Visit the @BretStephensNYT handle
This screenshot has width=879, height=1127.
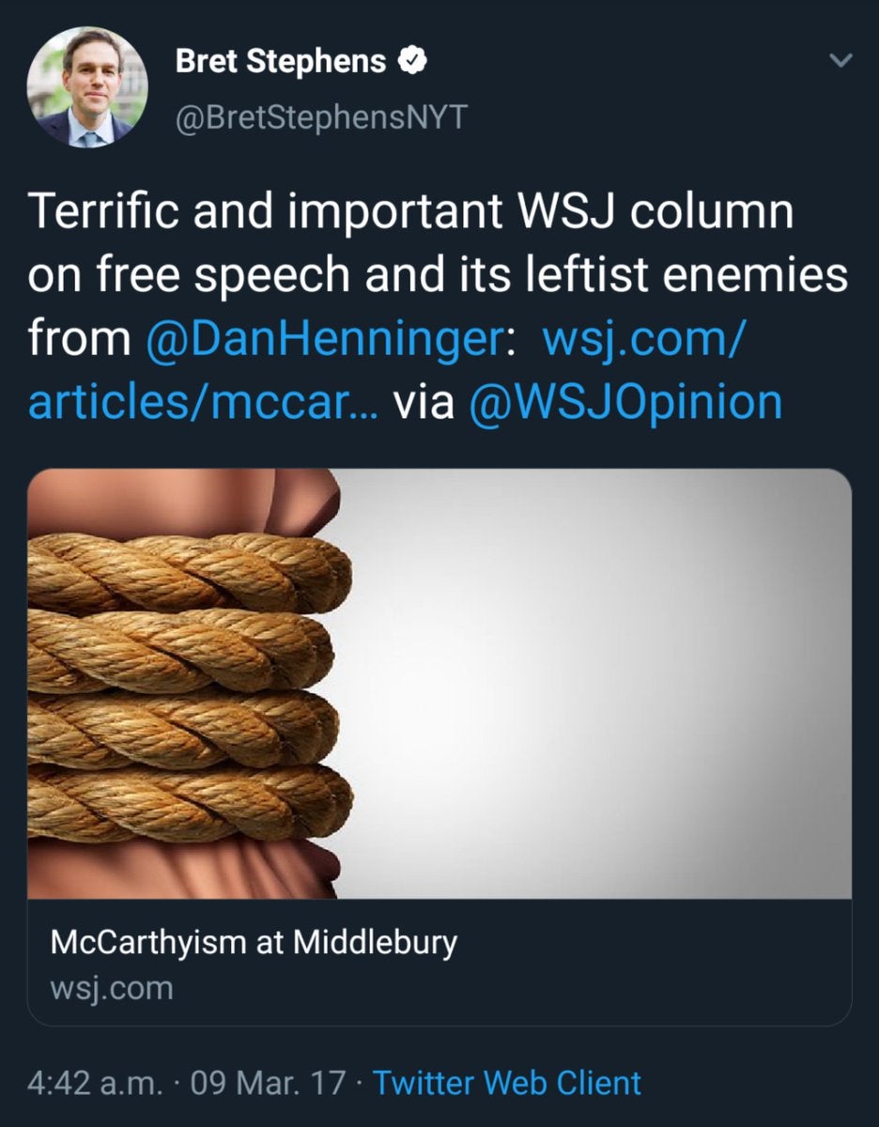pyautogui.click(x=321, y=119)
